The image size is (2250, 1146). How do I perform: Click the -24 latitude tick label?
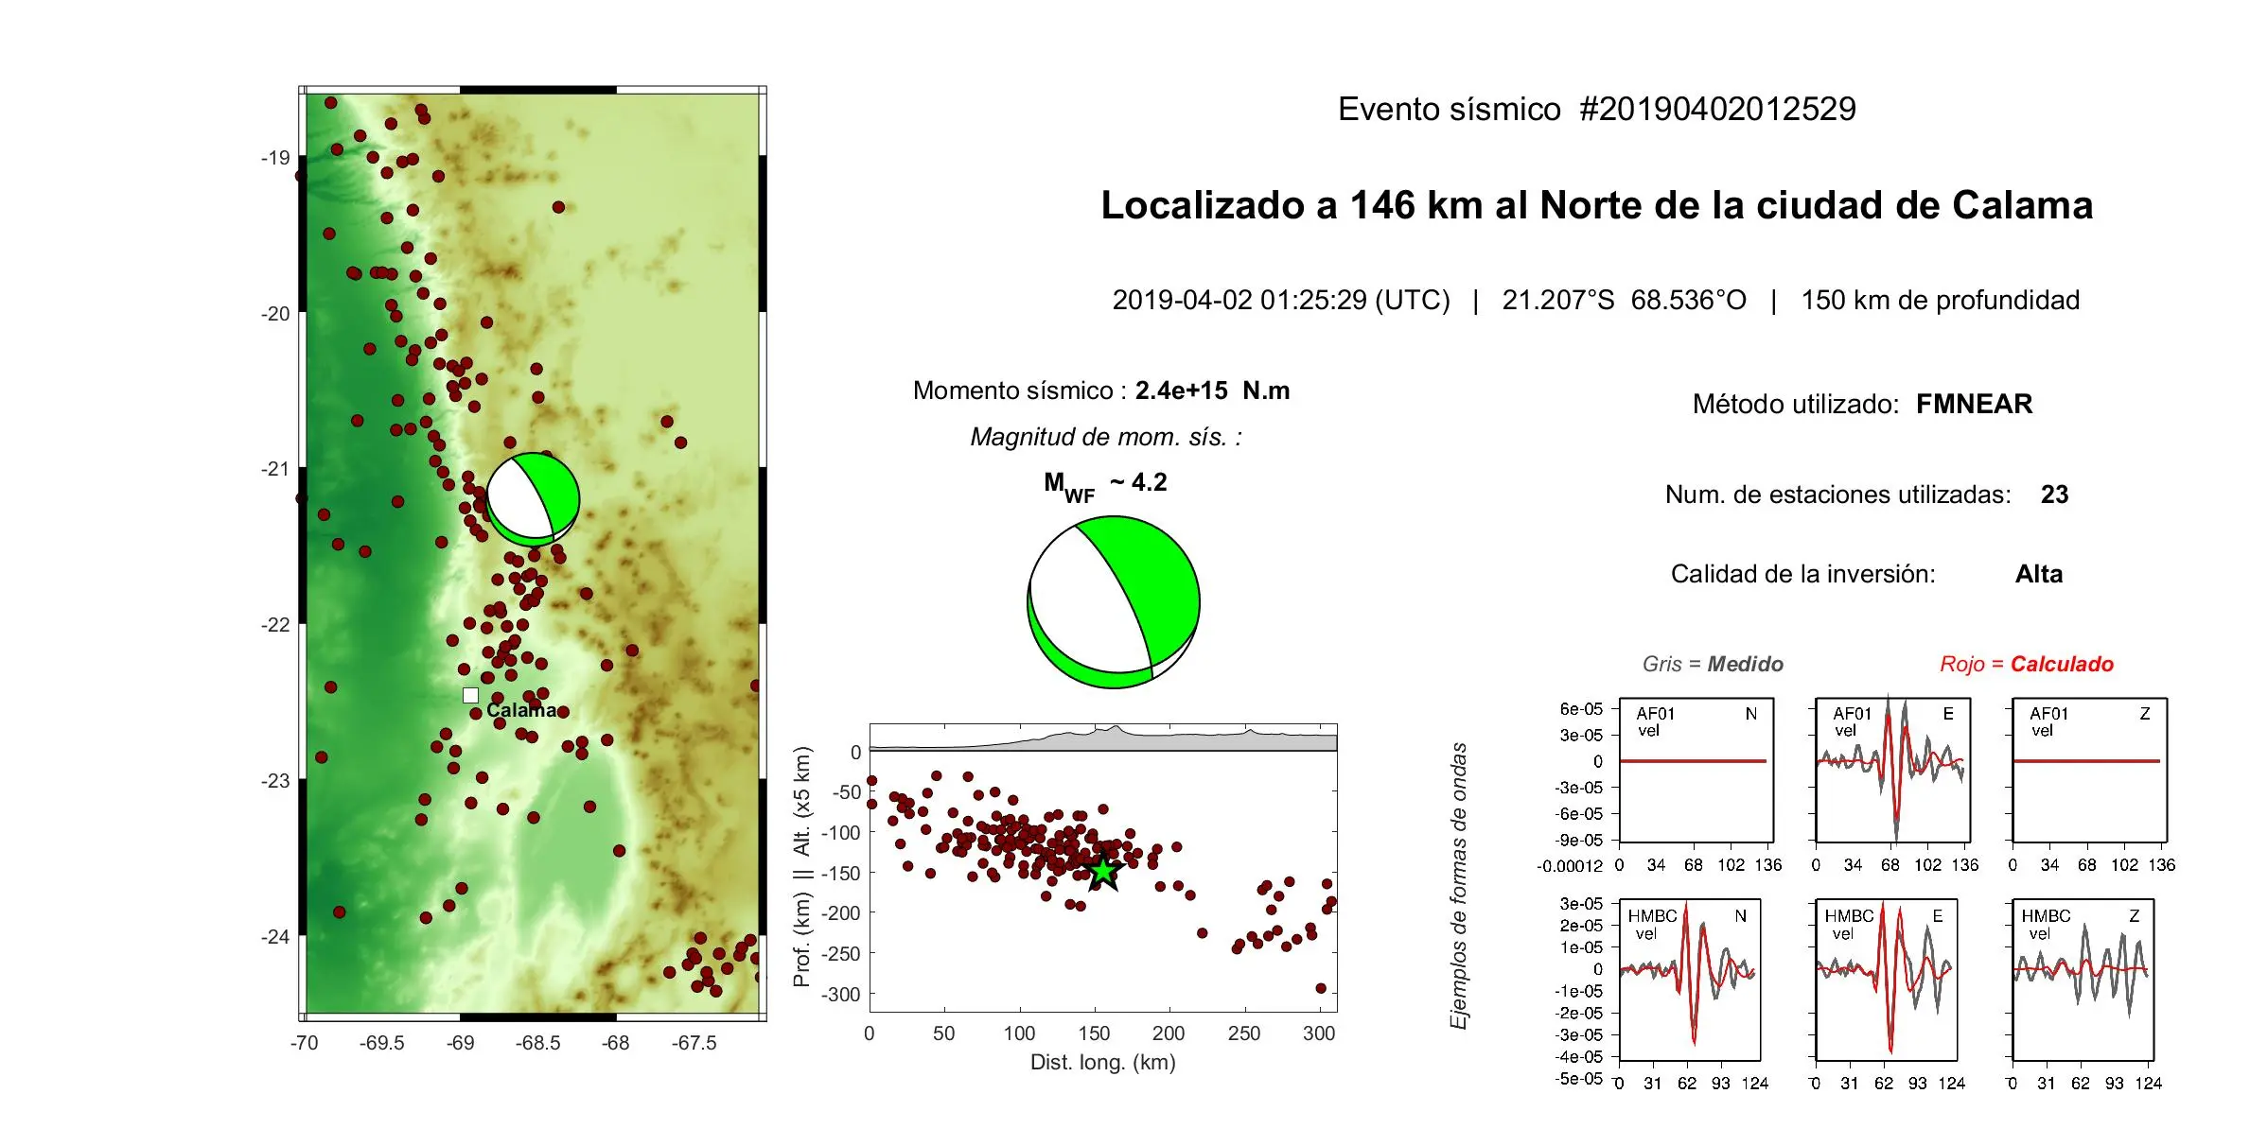[x=275, y=937]
